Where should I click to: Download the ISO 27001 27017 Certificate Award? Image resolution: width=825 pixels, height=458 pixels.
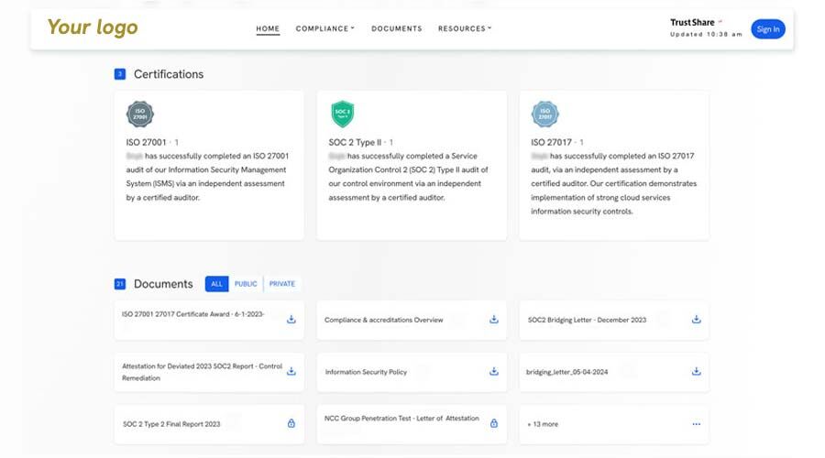pyautogui.click(x=291, y=320)
